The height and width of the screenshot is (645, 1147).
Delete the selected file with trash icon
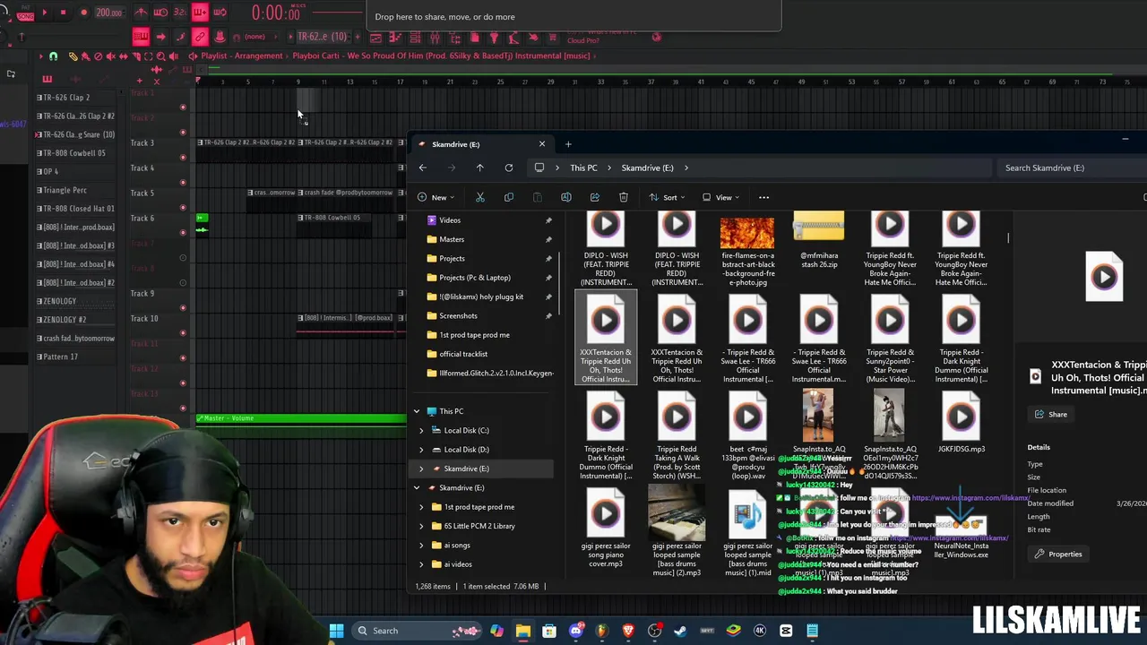[x=624, y=197]
